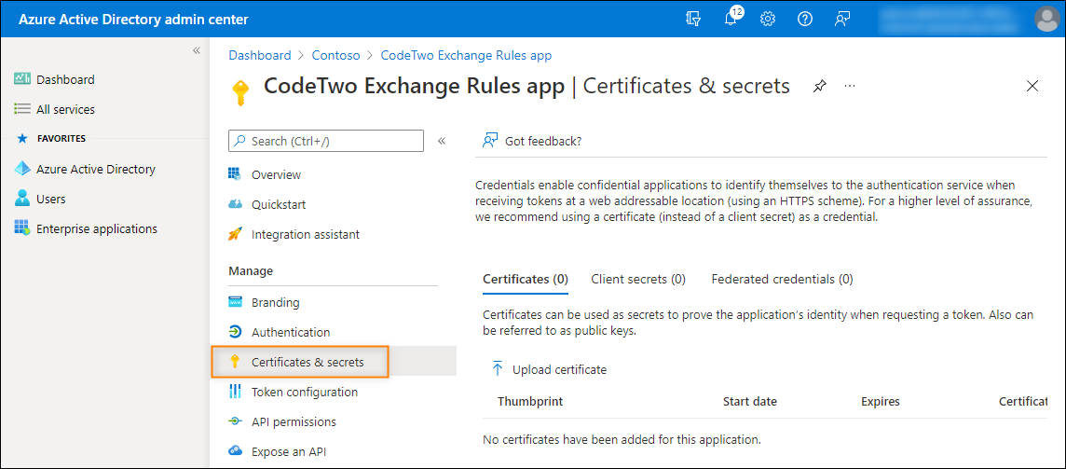Viewport: 1066px width, 469px height.
Task: Click the Integration assistant rocket icon
Action: [x=235, y=234]
